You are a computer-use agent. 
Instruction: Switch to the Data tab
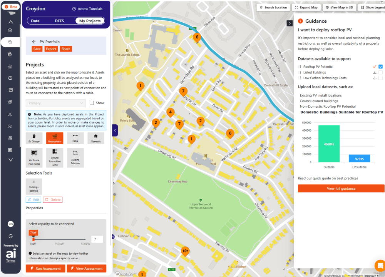click(35, 21)
